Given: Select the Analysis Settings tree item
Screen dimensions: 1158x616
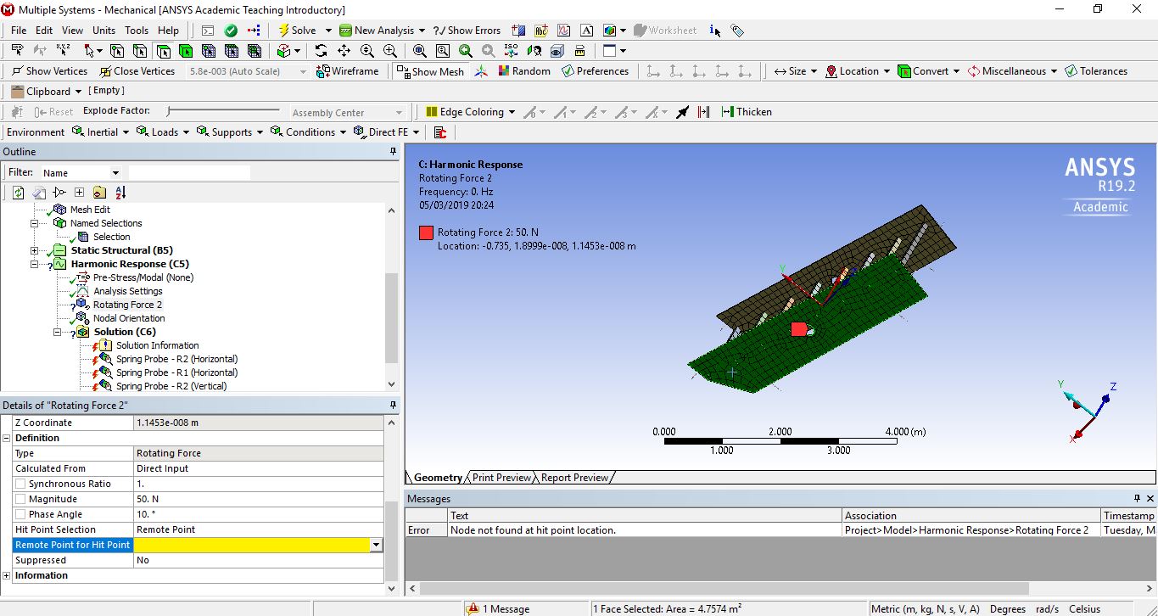Looking at the screenshot, I should tap(127, 291).
